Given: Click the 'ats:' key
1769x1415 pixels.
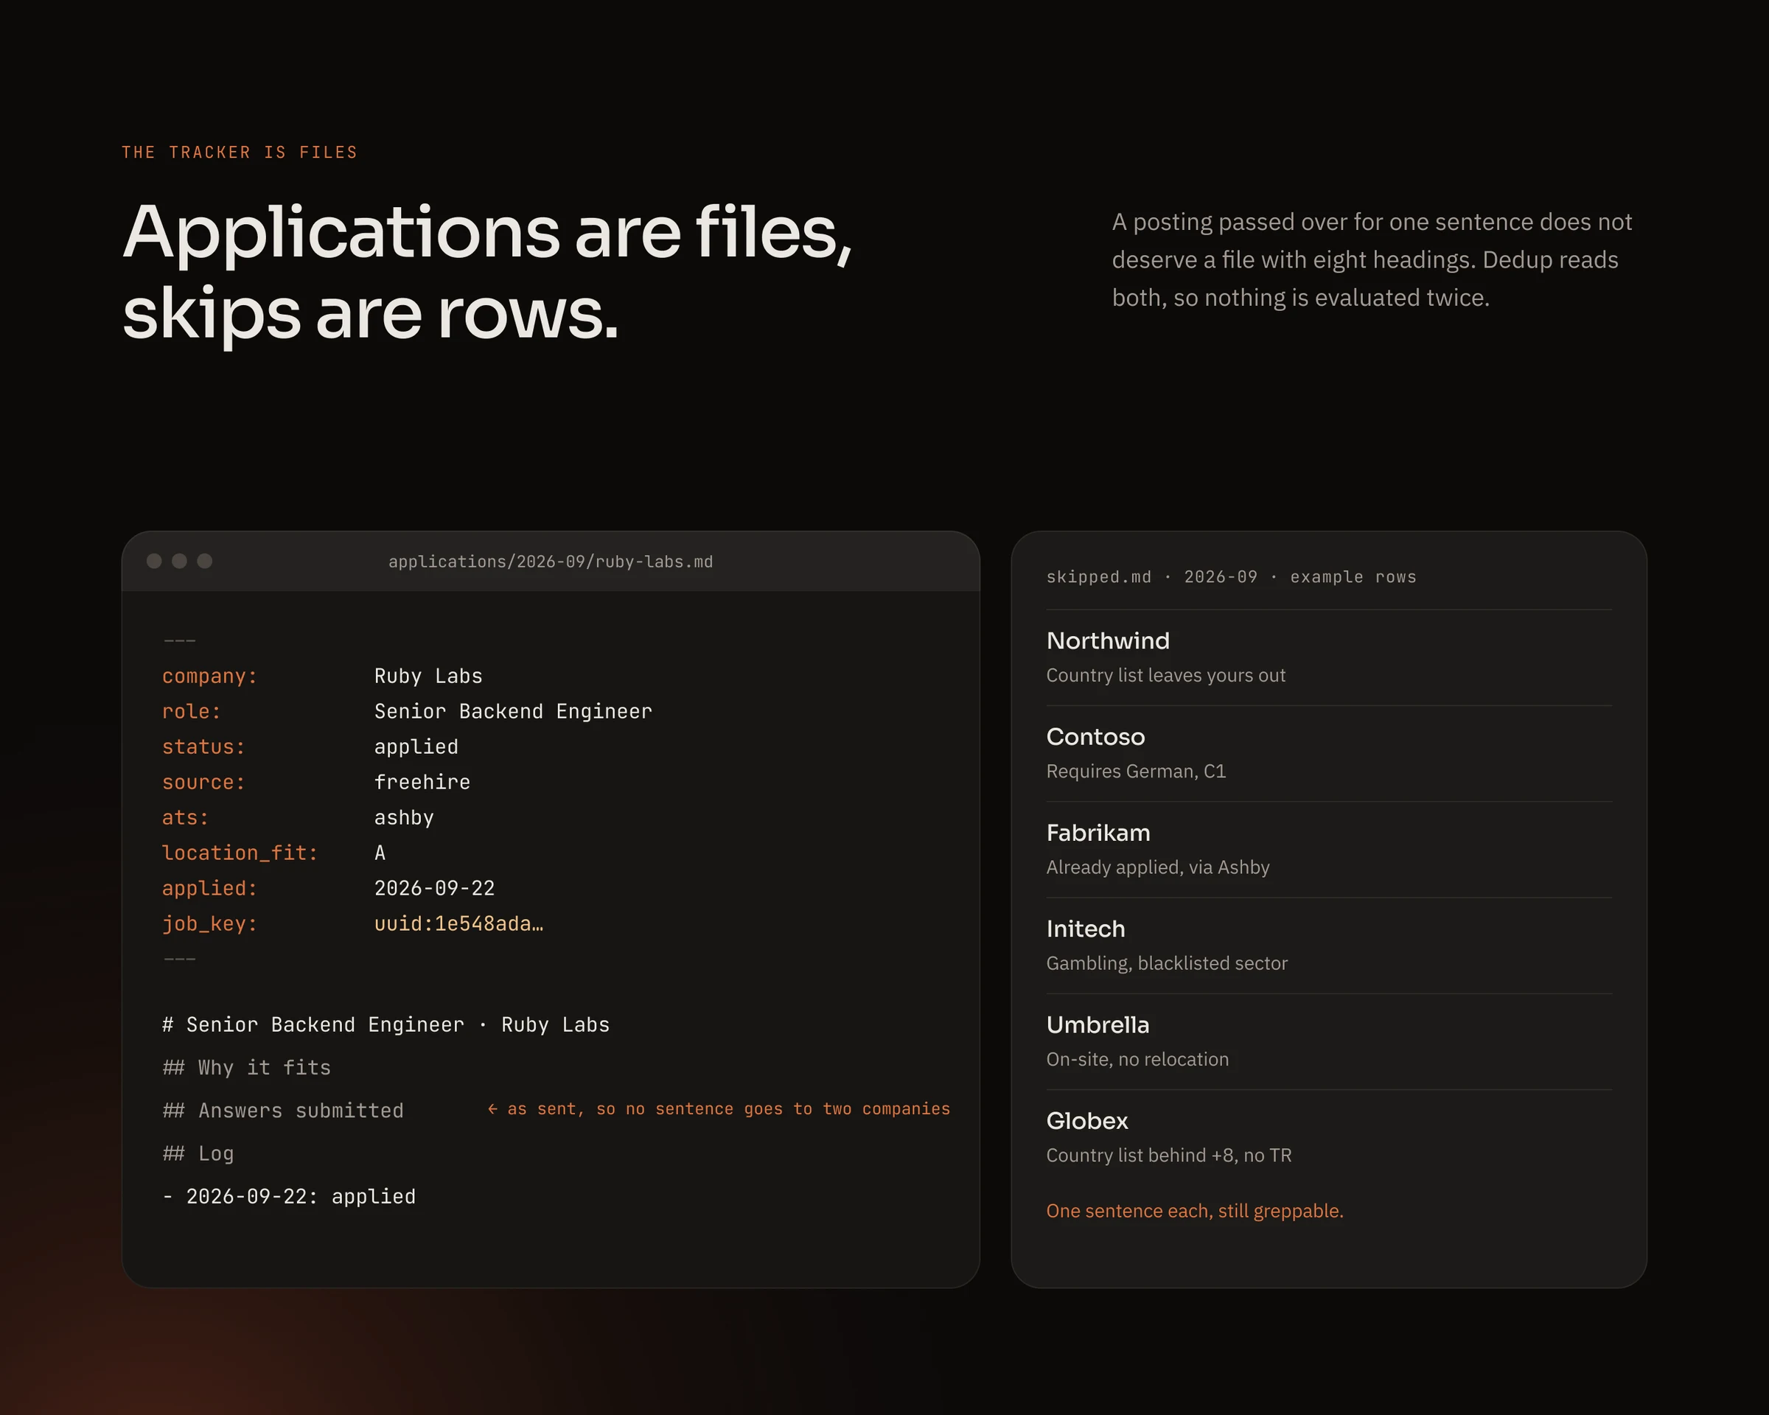Looking at the screenshot, I should click(186, 818).
